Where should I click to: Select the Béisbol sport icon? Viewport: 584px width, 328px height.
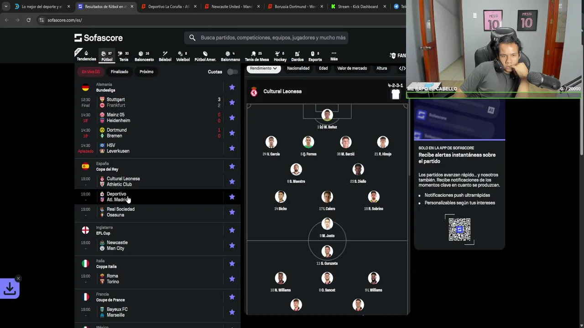(x=165, y=56)
